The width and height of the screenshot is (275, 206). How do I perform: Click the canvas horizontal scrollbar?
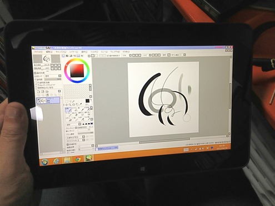164,140
